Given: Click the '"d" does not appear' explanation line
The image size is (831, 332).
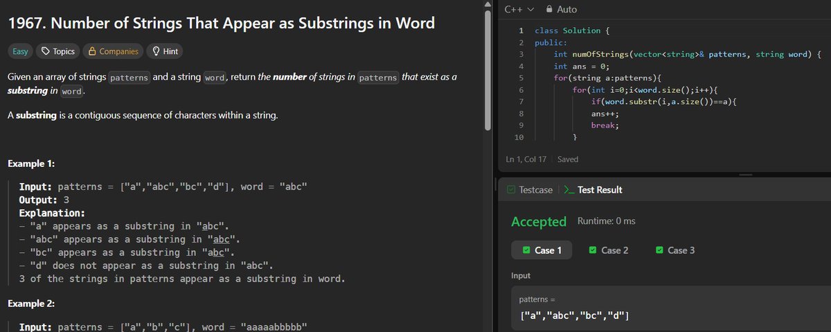Looking at the screenshot, I should click(x=147, y=265).
